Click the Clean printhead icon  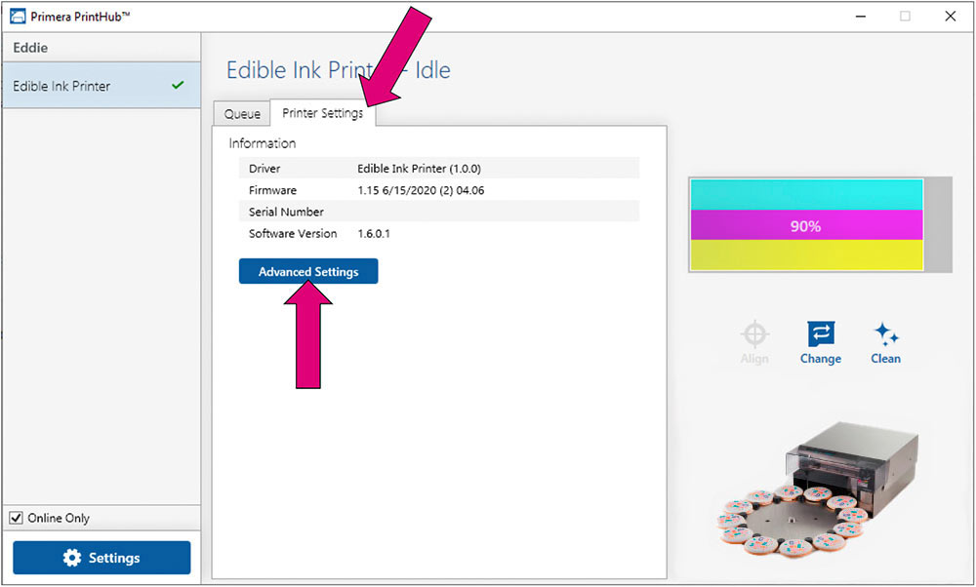(x=886, y=333)
